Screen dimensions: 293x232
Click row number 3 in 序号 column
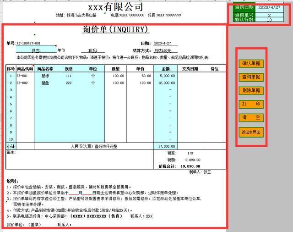(11, 90)
